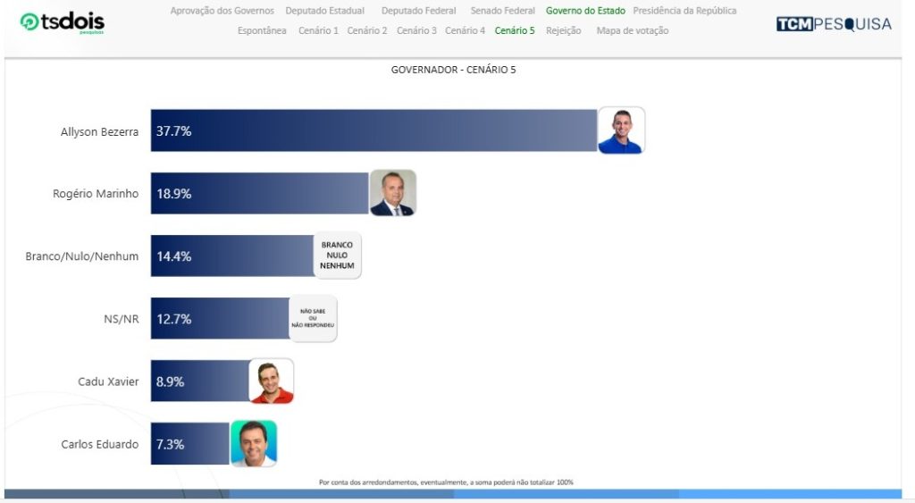Switch to the Deputado Estadual tab
This screenshot has height=503, width=915.
[324, 11]
